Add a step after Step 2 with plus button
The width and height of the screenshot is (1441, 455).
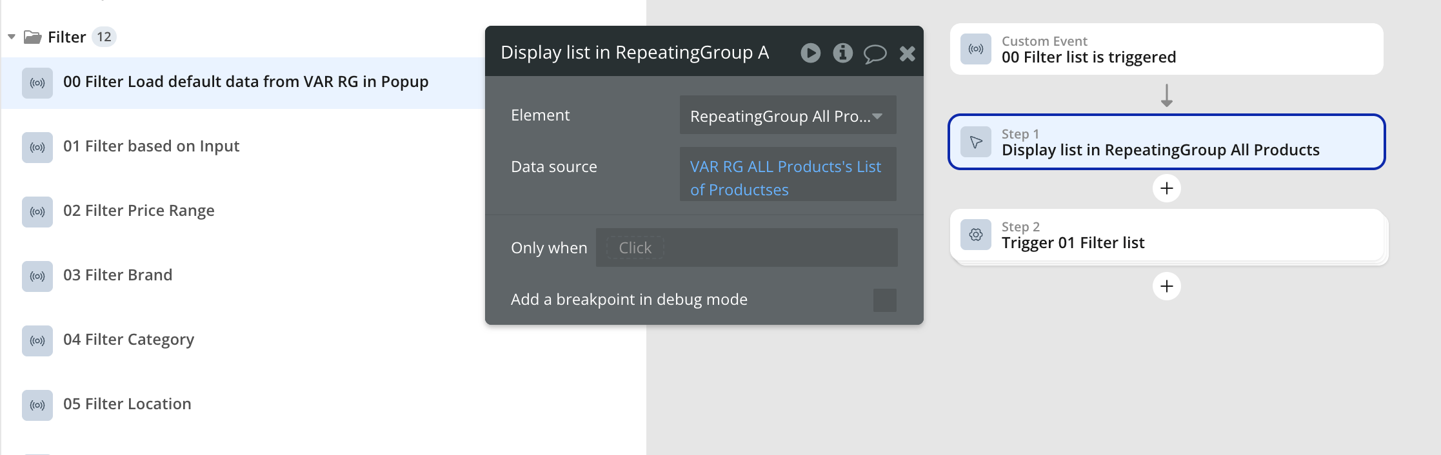[x=1166, y=286]
